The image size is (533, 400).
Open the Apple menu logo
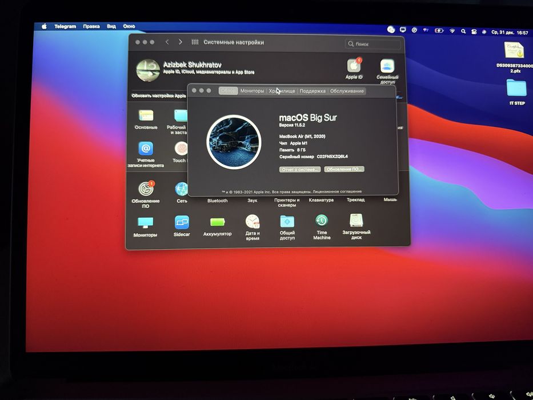pyautogui.click(x=44, y=26)
